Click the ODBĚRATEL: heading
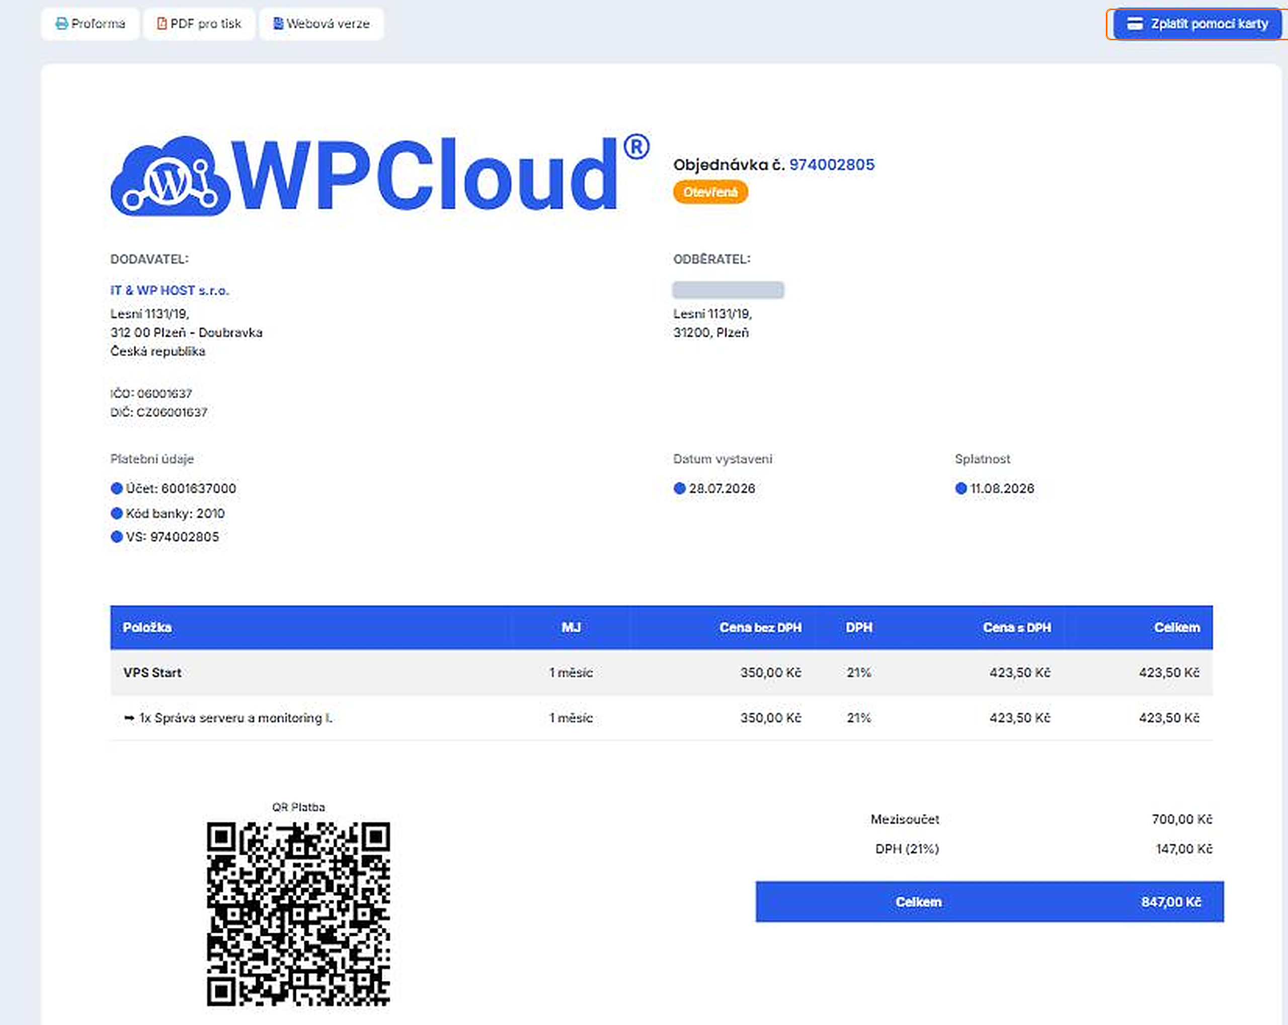The height and width of the screenshot is (1025, 1288). 712,259
